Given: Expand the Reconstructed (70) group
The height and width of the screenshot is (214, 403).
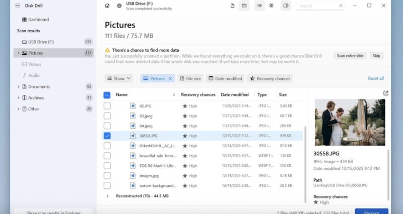Looking at the screenshot, I should coord(107,196).
